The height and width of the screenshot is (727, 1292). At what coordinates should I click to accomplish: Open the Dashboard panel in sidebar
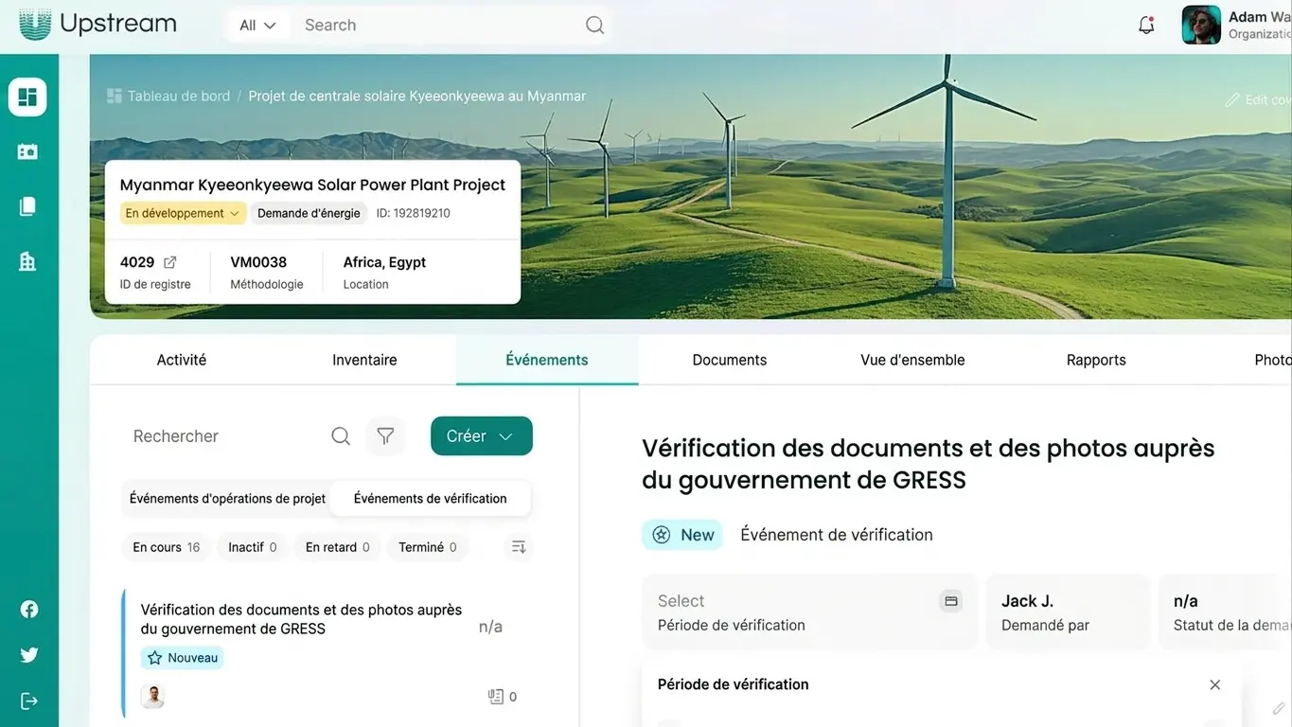[x=27, y=96]
